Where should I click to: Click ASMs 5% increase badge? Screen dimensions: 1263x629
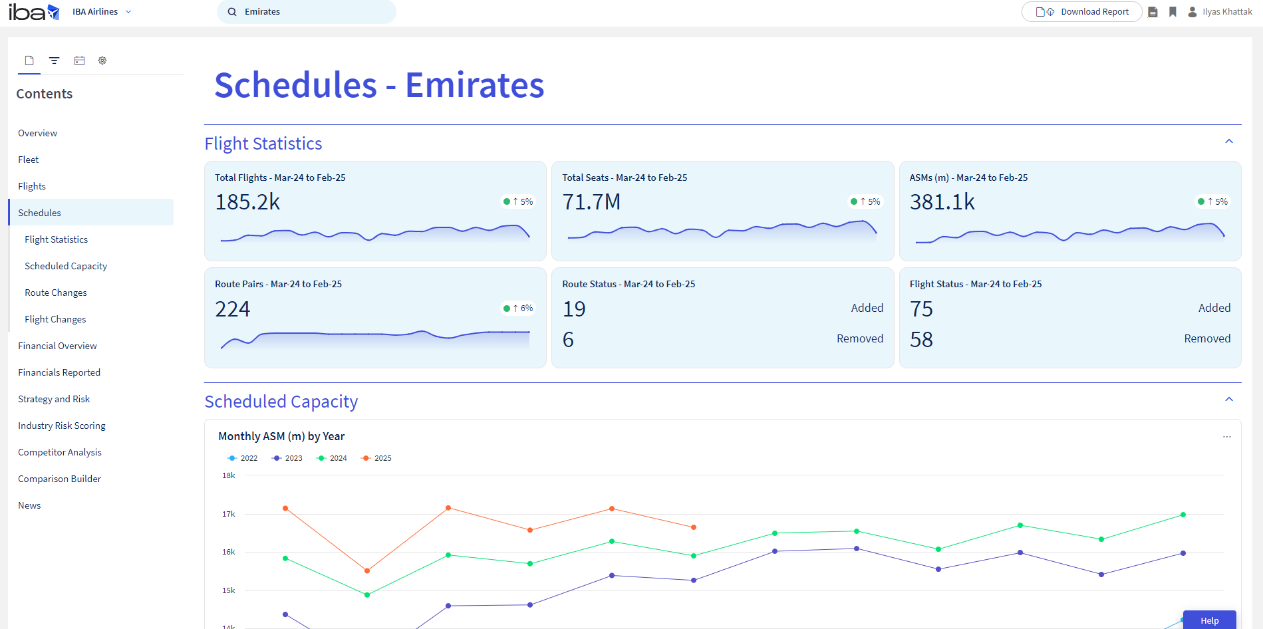click(1212, 201)
